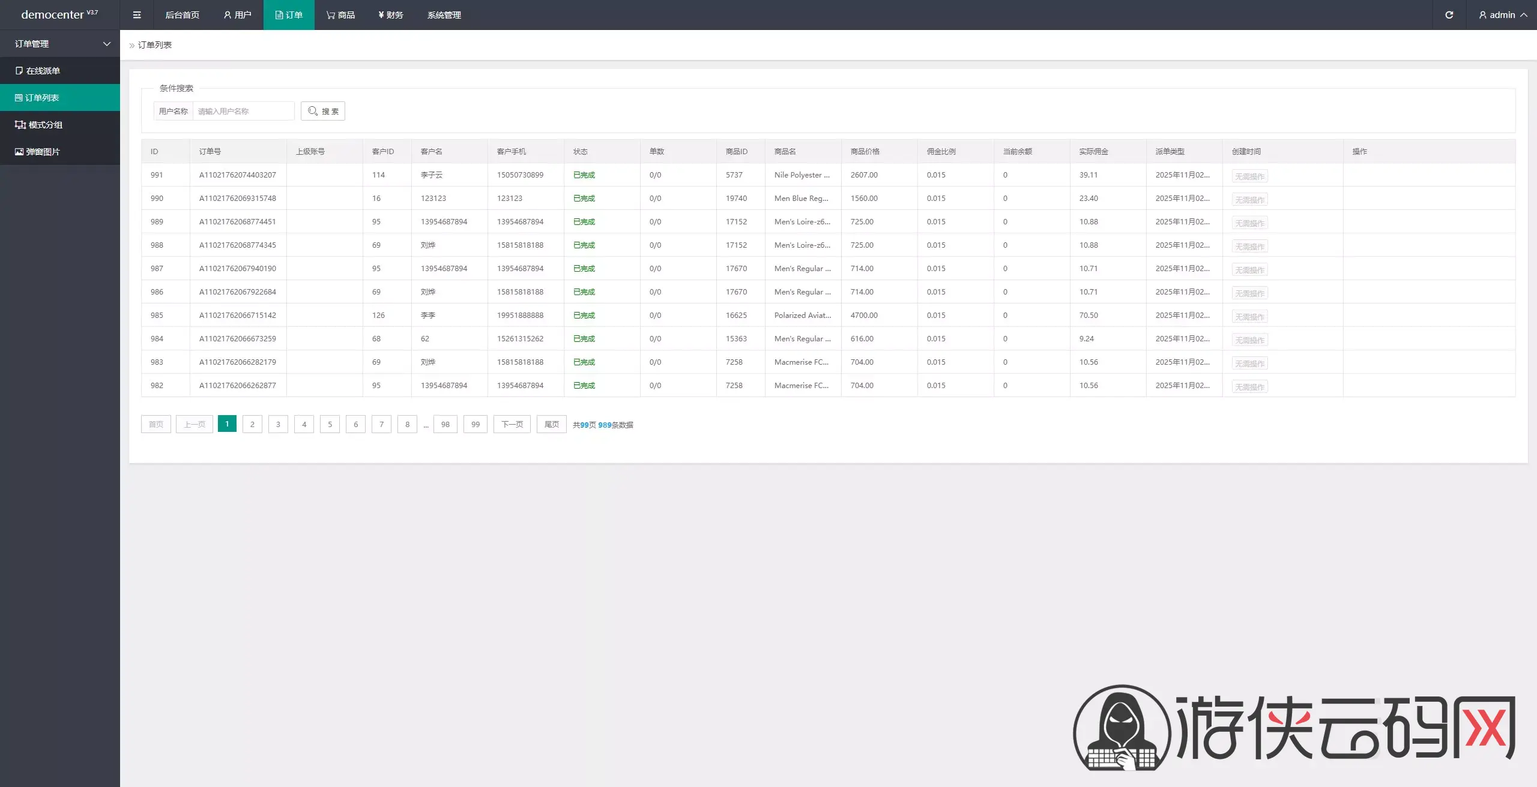Viewport: 1537px width, 787px height.
Task: Go to page 99
Action: point(475,424)
